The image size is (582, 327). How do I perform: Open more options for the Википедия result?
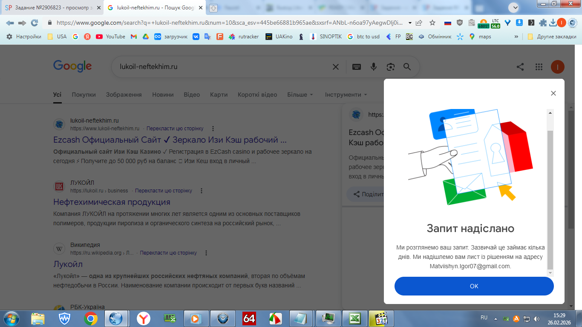point(207,253)
